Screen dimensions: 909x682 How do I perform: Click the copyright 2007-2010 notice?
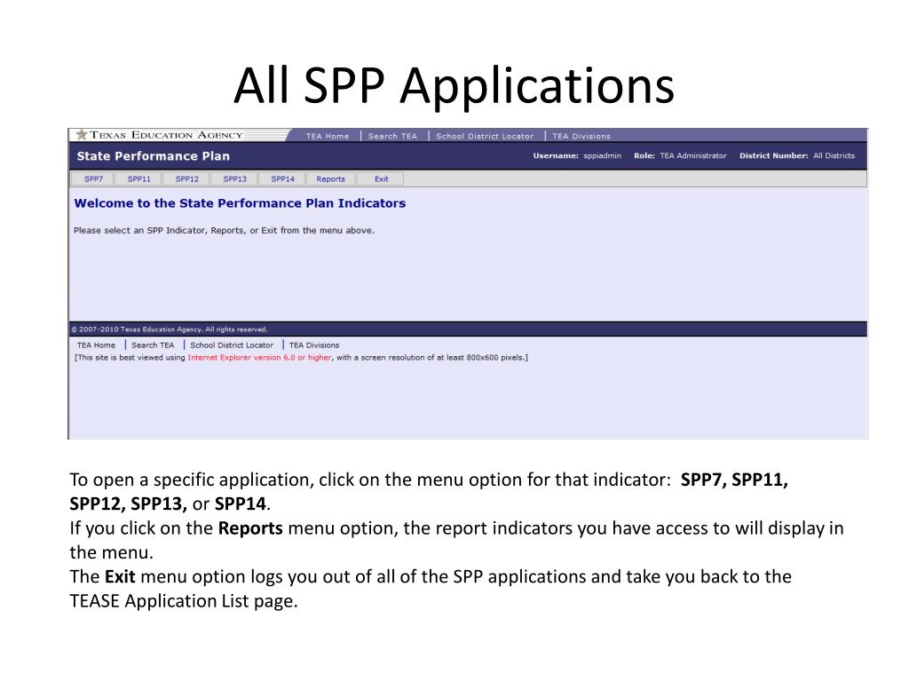[170, 329]
